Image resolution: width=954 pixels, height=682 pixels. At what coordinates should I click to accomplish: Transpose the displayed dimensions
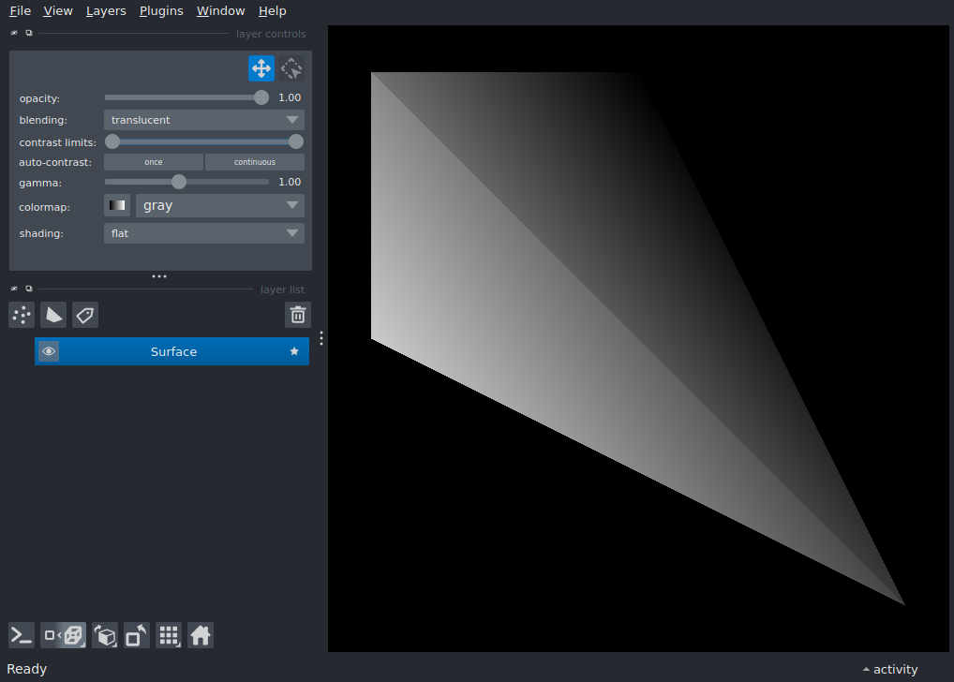(137, 636)
